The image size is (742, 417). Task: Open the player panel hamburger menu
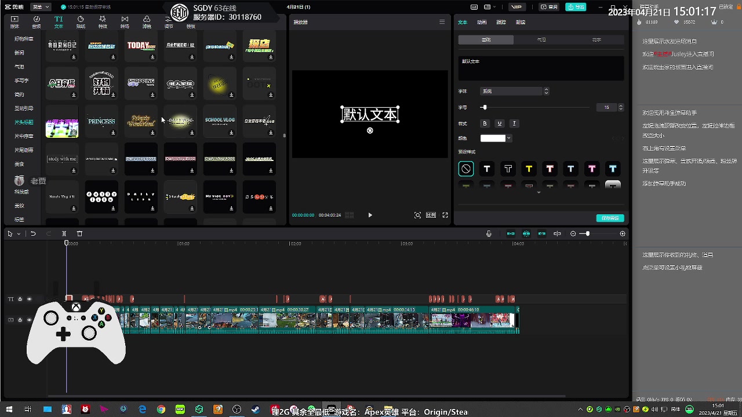click(442, 22)
